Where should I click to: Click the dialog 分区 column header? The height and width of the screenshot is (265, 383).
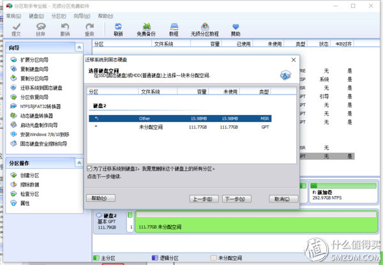(112, 92)
